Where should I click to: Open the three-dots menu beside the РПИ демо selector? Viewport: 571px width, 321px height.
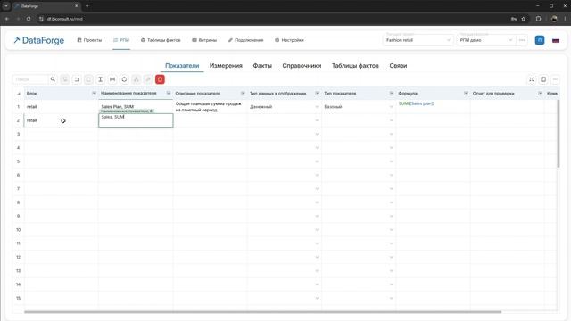click(x=522, y=40)
